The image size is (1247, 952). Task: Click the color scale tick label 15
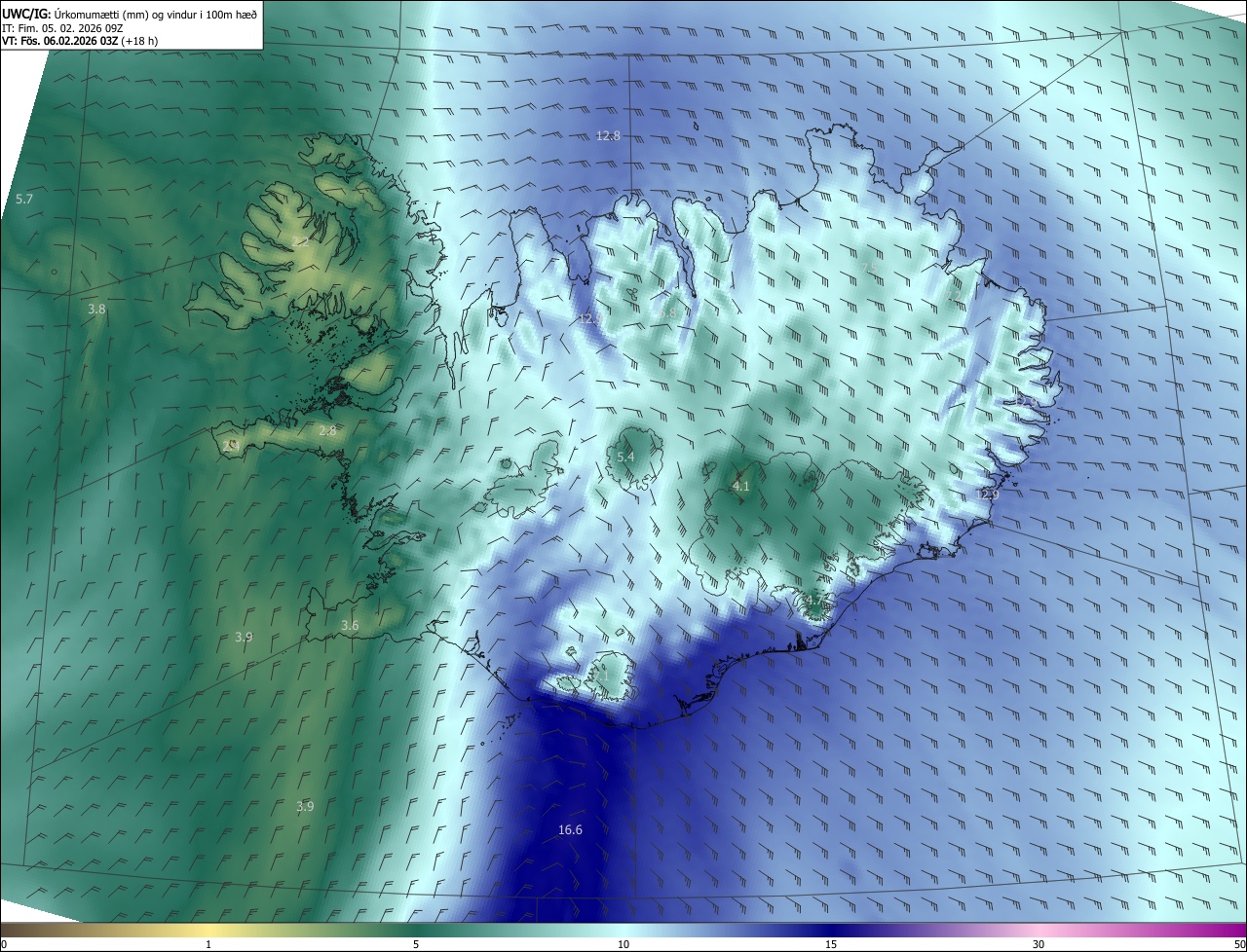tap(831, 944)
